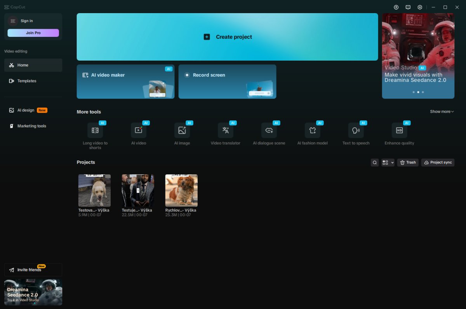The width and height of the screenshot is (466, 309).
Task: Launch the AI video tool
Action: tap(139, 130)
